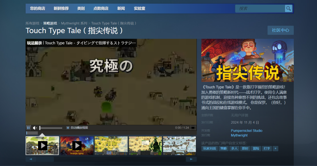The width and height of the screenshot is (317, 166).
Task: Go to 点数商店
Action: point(101,8)
